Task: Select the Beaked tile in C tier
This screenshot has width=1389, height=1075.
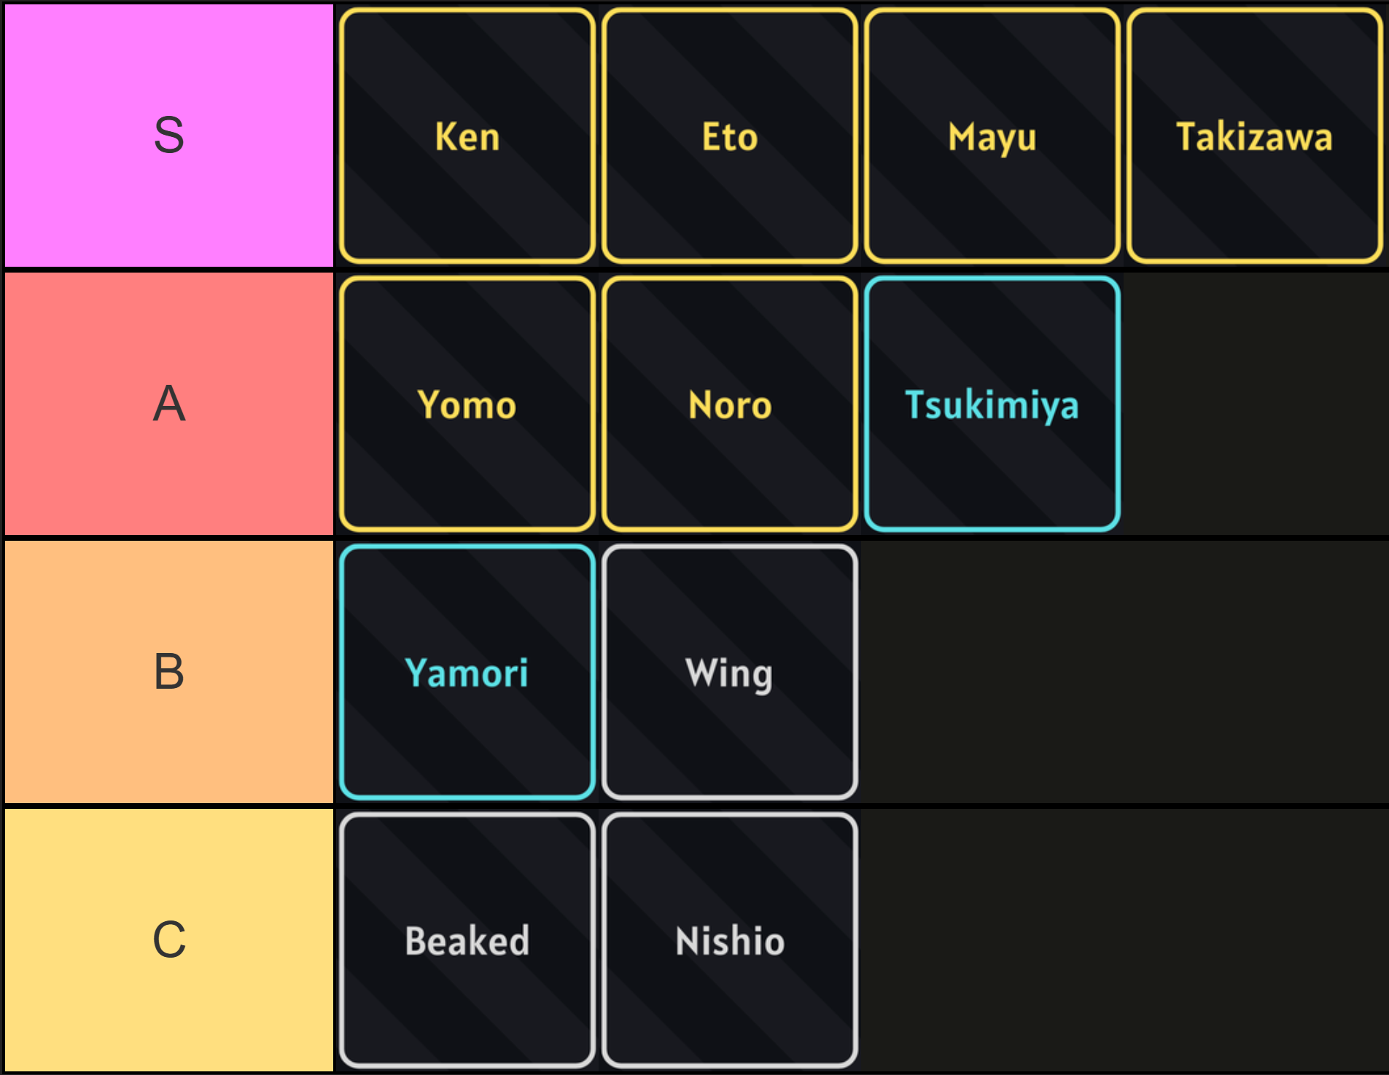Action: (467, 940)
